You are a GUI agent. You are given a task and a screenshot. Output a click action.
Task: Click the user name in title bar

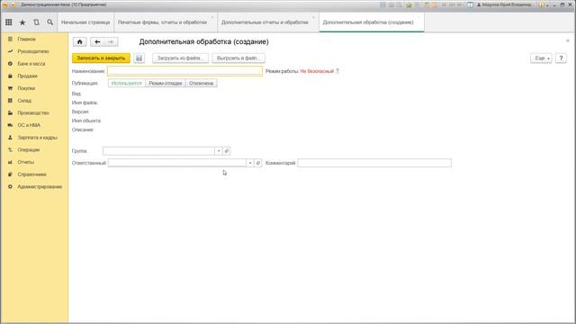pyautogui.click(x=506, y=4)
